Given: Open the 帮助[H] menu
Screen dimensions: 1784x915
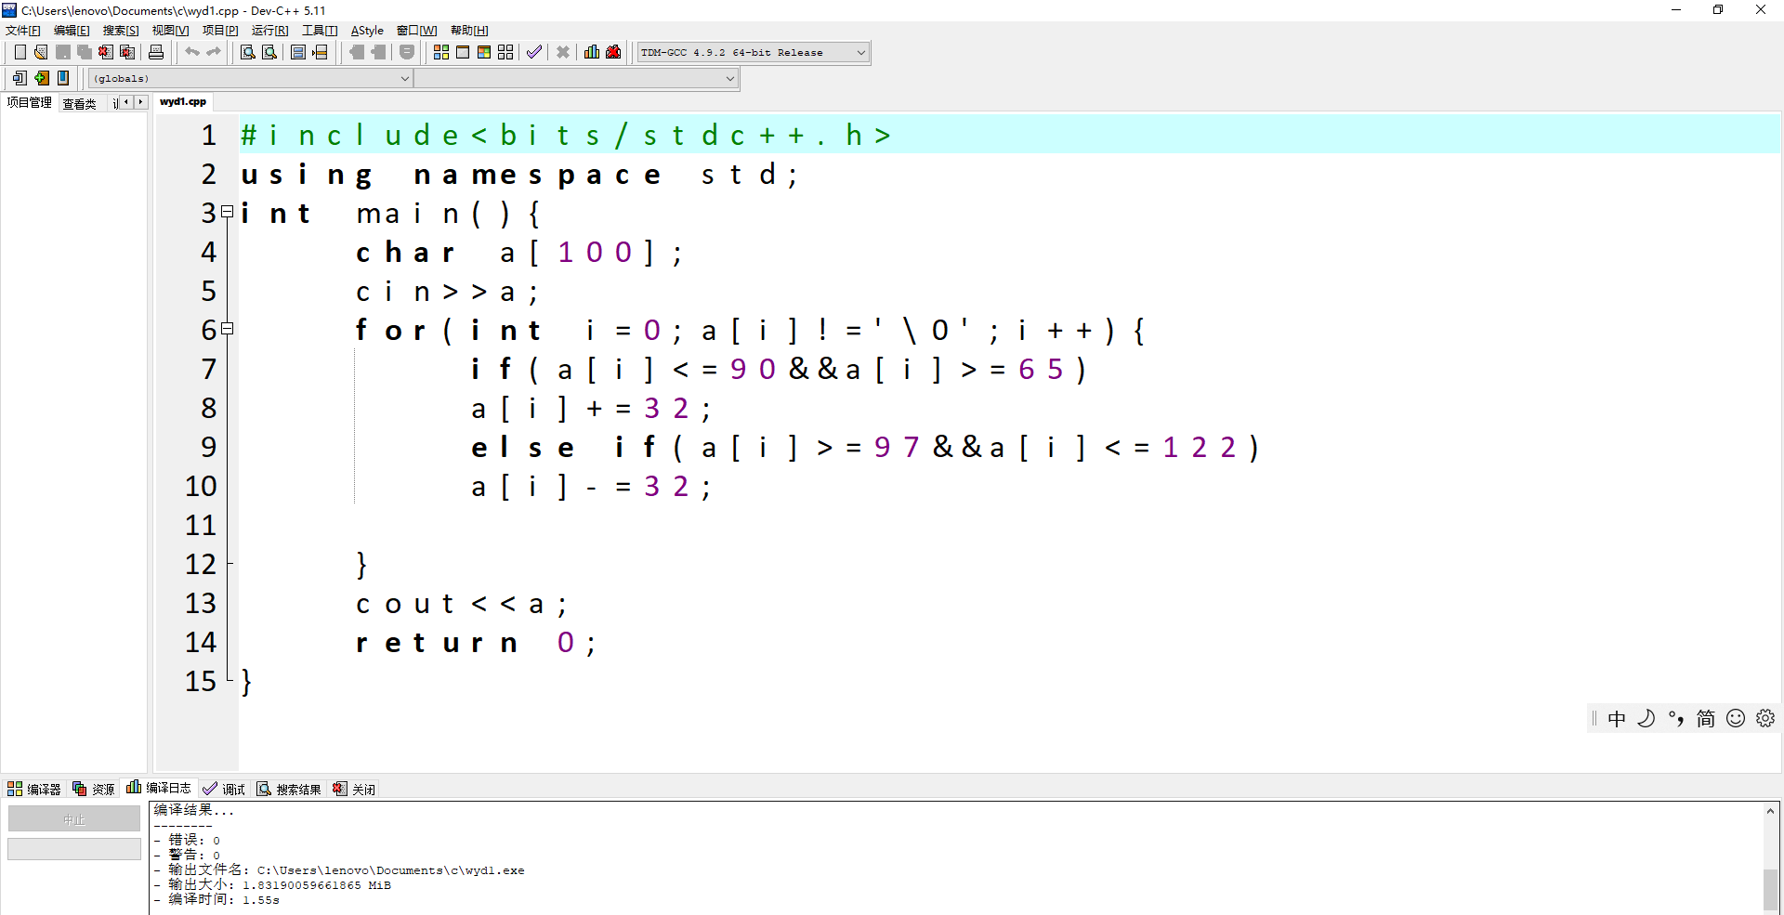Looking at the screenshot, I should [x=469, y=31].
